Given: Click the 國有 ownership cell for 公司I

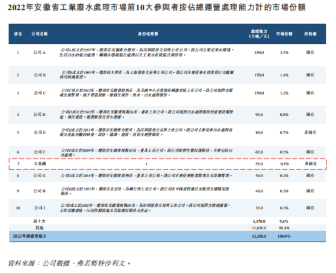Looking at the screenshot, I should coord(311,208).
